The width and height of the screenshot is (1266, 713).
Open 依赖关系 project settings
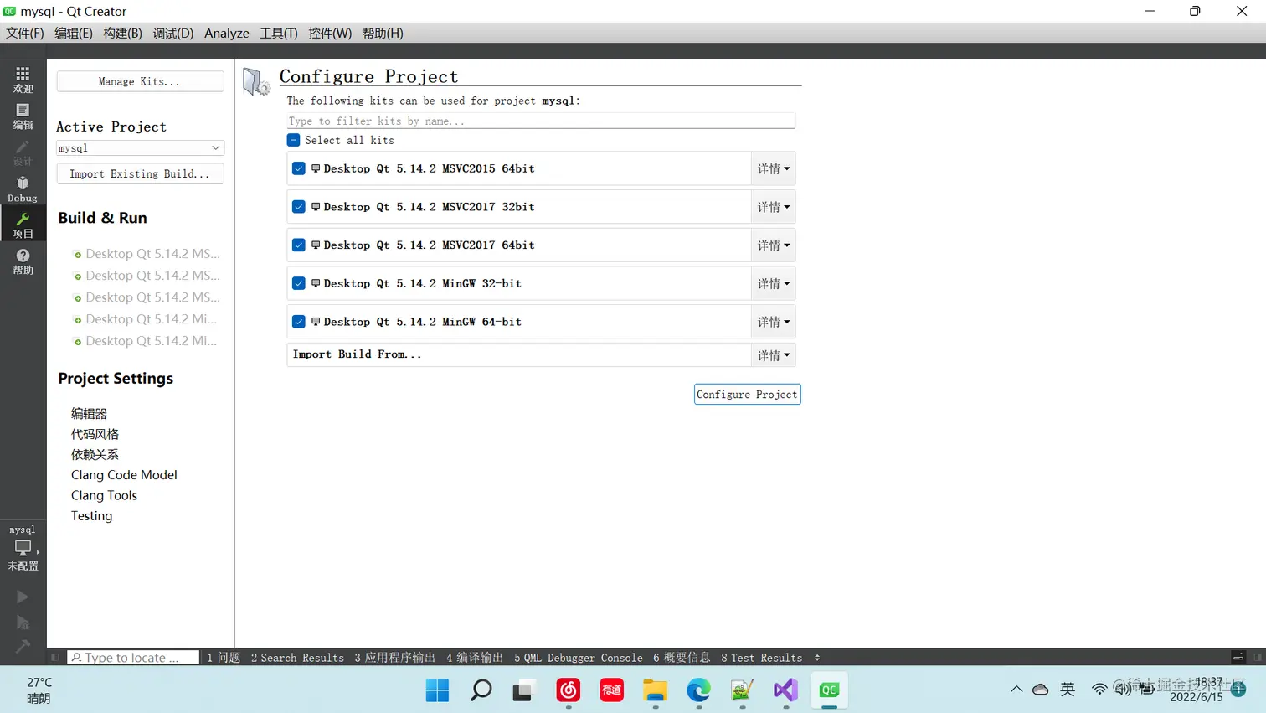point(95,454)
